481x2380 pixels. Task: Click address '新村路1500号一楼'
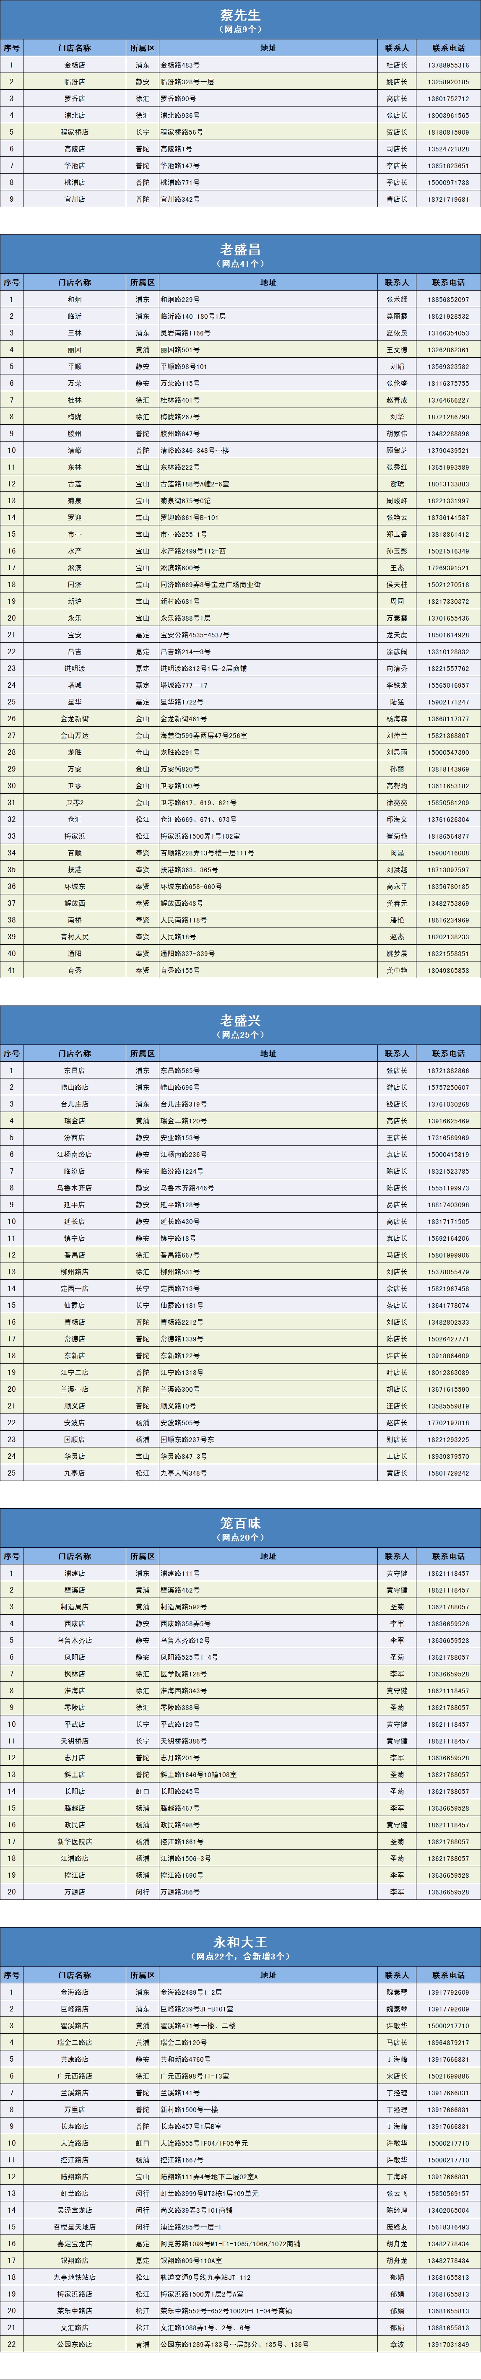[x=189, y=2109]
